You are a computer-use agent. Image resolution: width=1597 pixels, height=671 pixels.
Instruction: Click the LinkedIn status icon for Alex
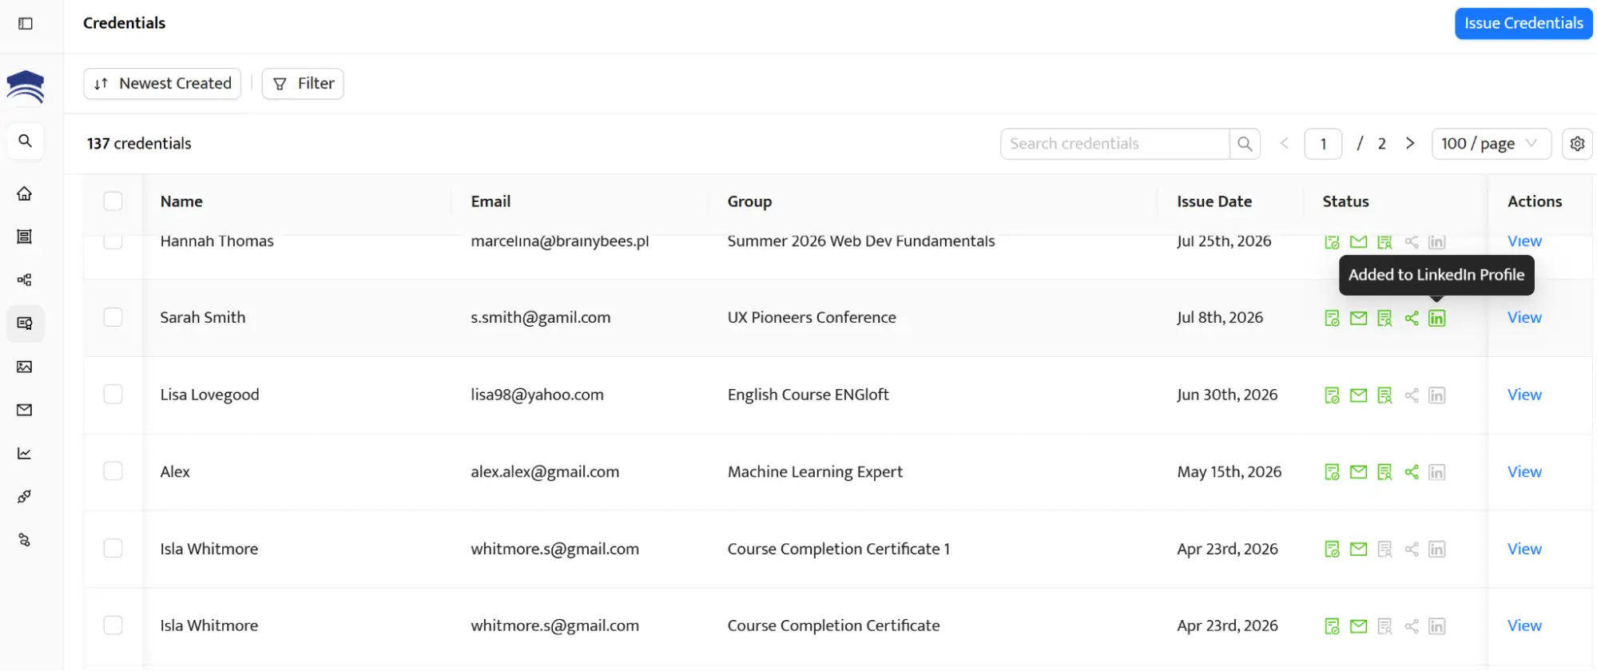[x=1436, y=472]
